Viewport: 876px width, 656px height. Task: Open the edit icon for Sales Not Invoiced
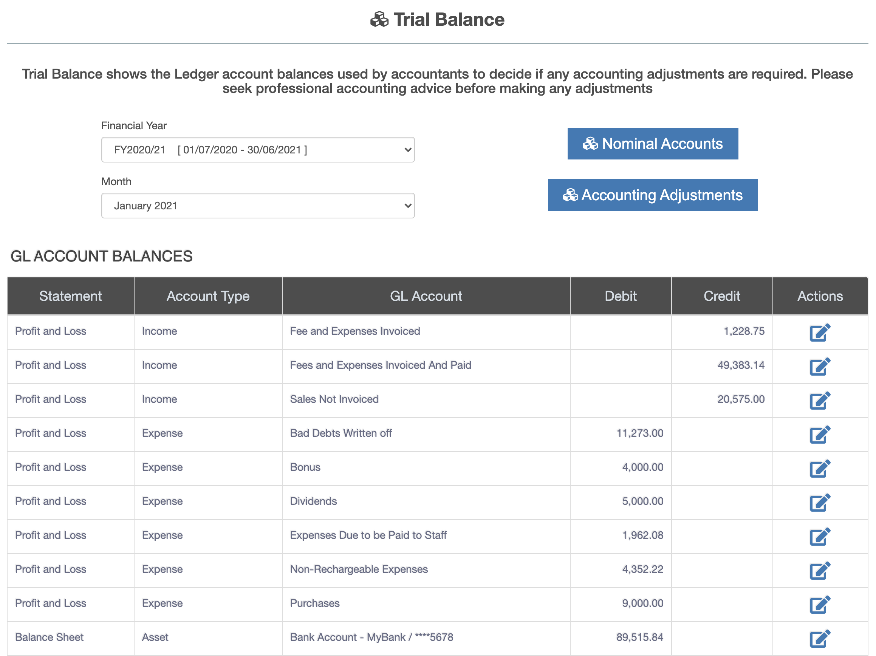coord(820,400)
